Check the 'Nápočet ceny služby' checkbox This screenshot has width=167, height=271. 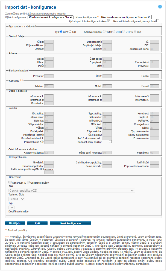[x=110, y=142]
